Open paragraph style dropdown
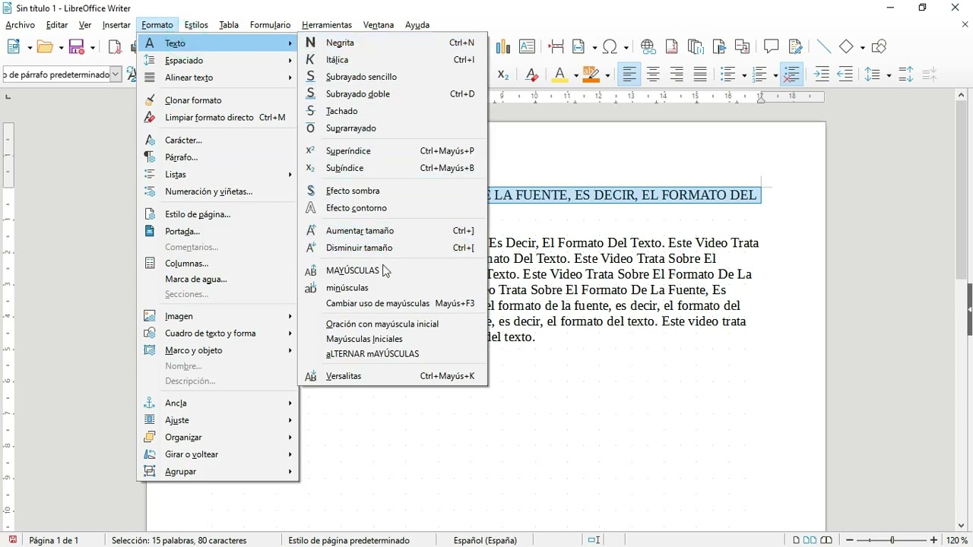 [116, 74]
